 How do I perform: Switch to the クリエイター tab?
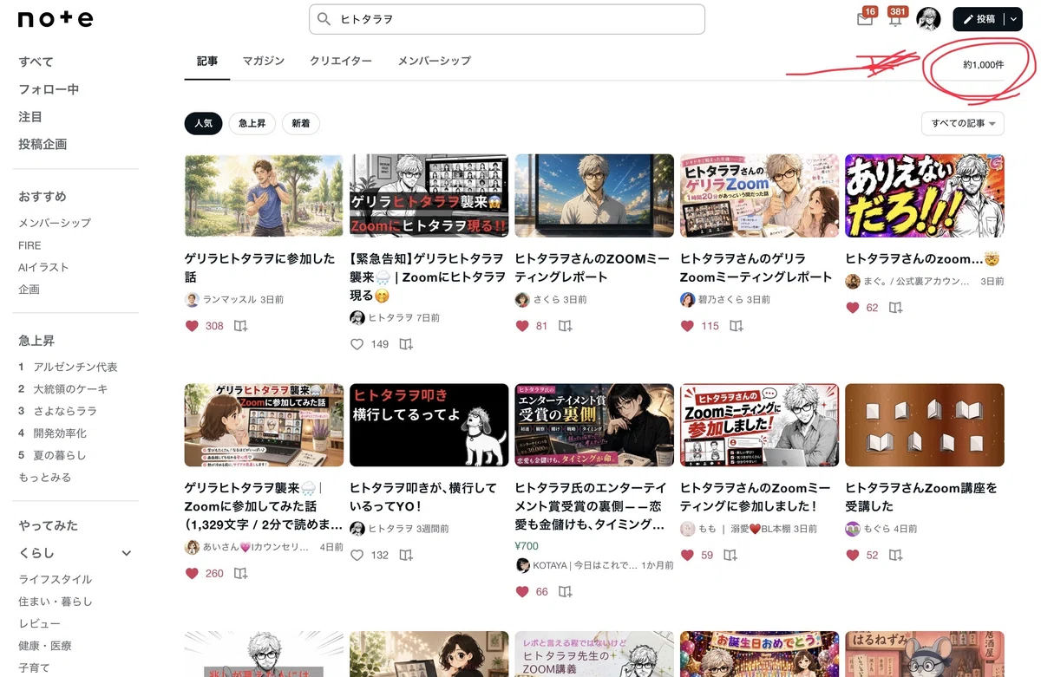pyautogui.click(x=341, y=62)
